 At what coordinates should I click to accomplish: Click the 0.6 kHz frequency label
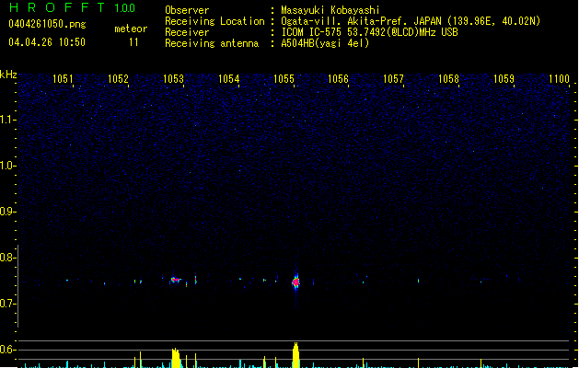pyautogui.click(x=7, y=350)
